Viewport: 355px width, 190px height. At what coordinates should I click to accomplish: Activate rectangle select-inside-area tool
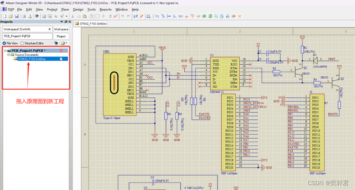tap(97, 16)
